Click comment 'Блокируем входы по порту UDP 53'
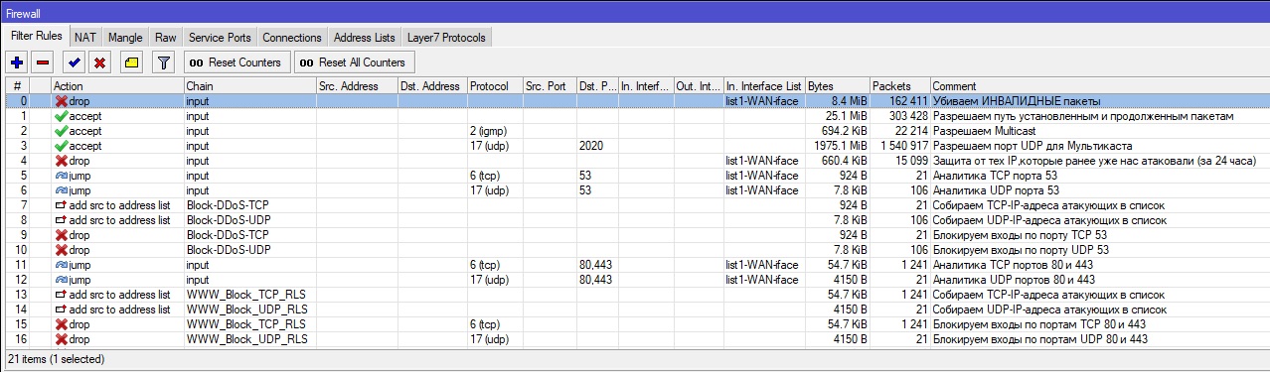 (1021, 250)
